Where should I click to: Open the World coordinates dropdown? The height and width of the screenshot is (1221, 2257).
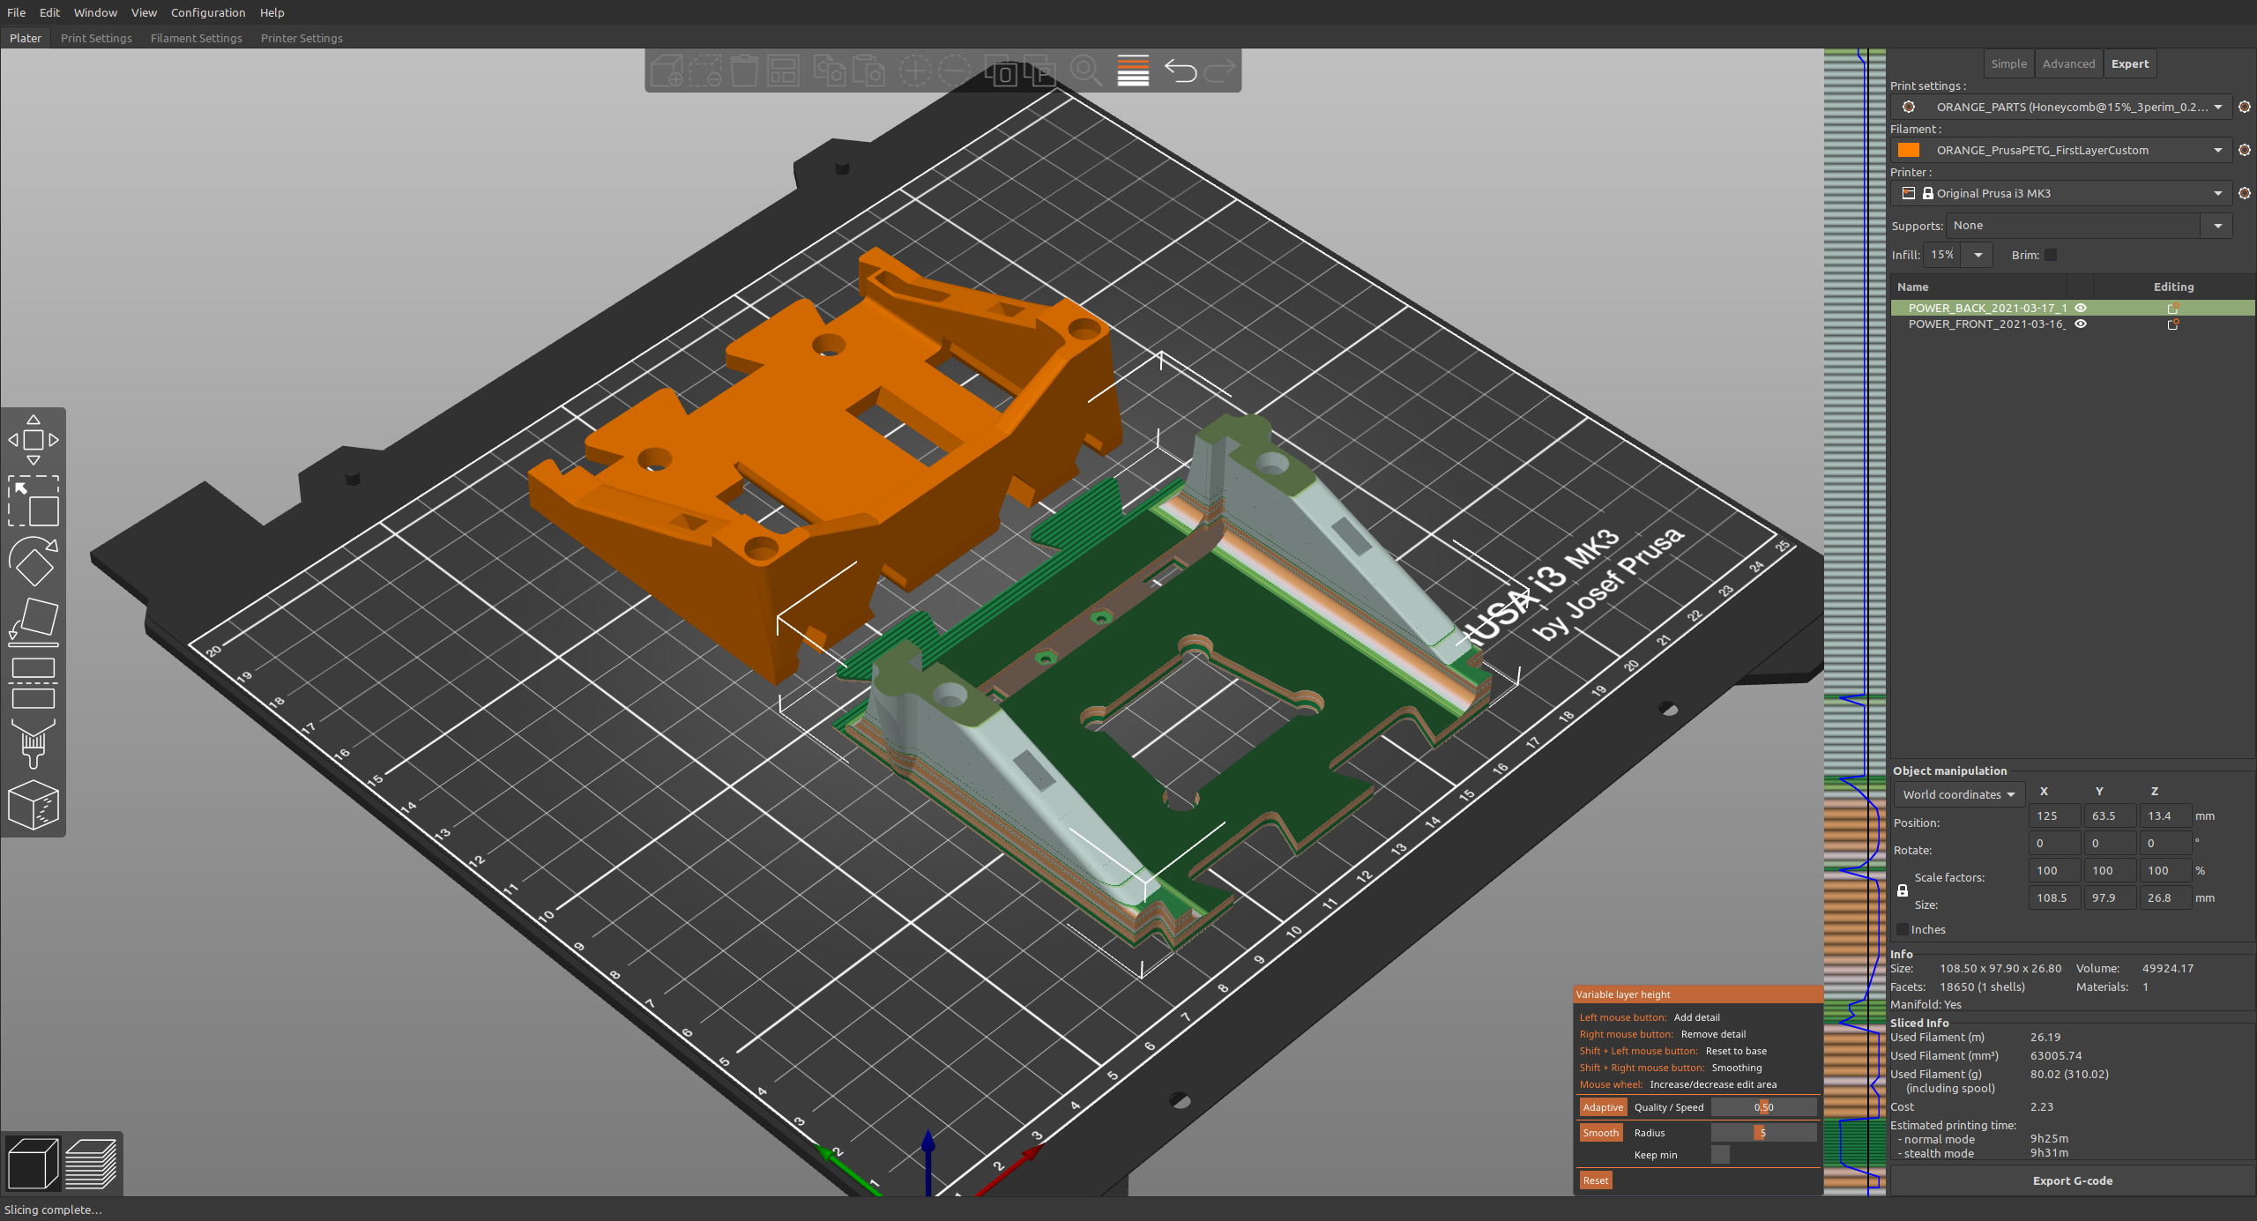coord(1959,794)
